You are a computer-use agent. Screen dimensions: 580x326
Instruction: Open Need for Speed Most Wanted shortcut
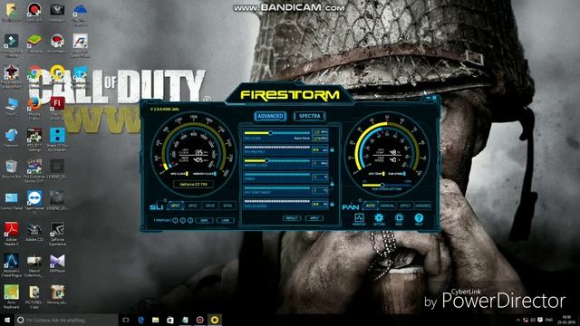coord(80,45)
